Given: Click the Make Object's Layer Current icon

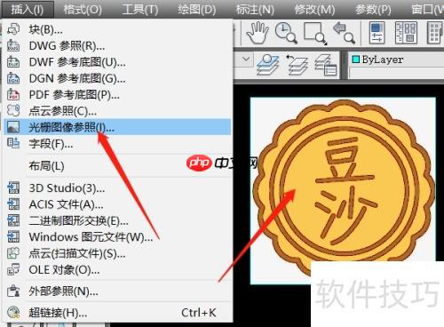Looking at the screenshot, I should [x=268, y=65].
